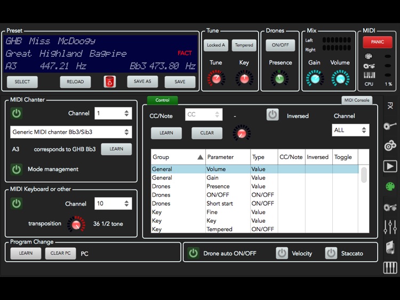Enable the Velocity toggle
400x300 pixels.
(x=282, y=253)
